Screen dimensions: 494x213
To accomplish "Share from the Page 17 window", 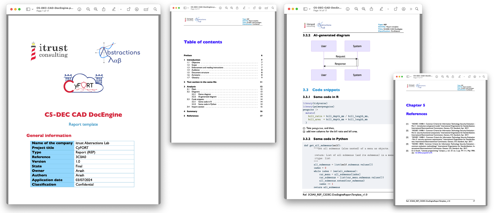I will coord(453,77).
